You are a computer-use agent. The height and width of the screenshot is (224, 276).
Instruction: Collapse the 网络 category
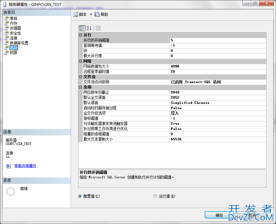click(x=81, y=61)
